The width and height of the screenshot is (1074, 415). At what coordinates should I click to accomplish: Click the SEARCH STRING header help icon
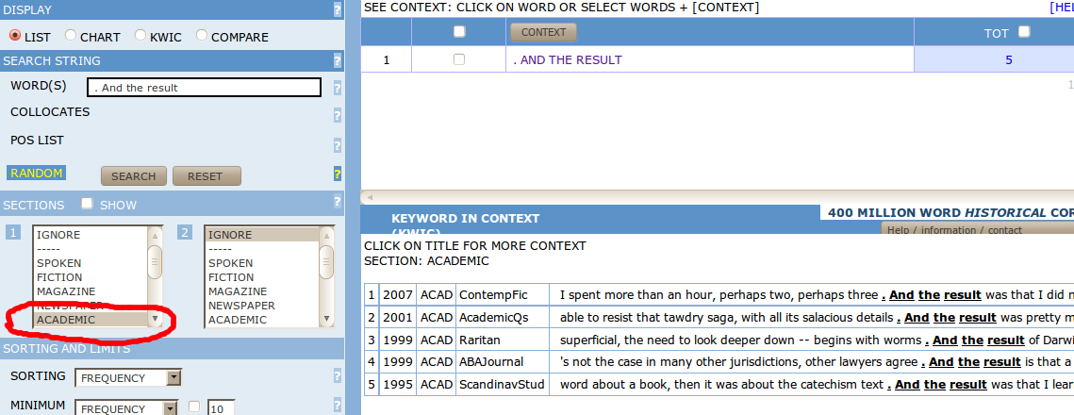(x=338, y=61)
